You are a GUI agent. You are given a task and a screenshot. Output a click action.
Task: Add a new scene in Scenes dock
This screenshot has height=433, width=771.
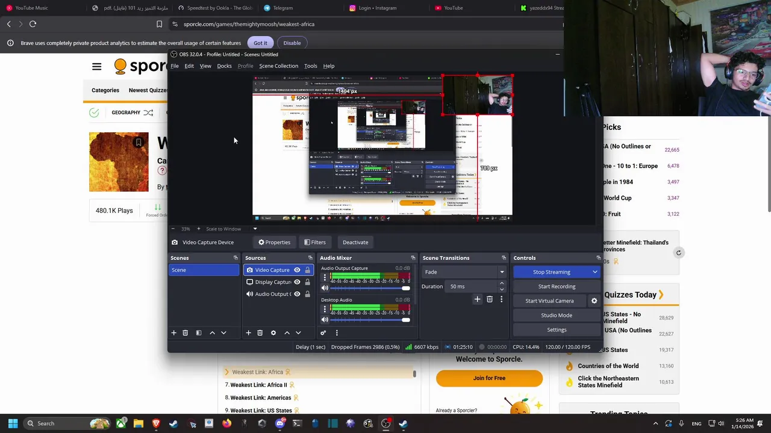173,333
